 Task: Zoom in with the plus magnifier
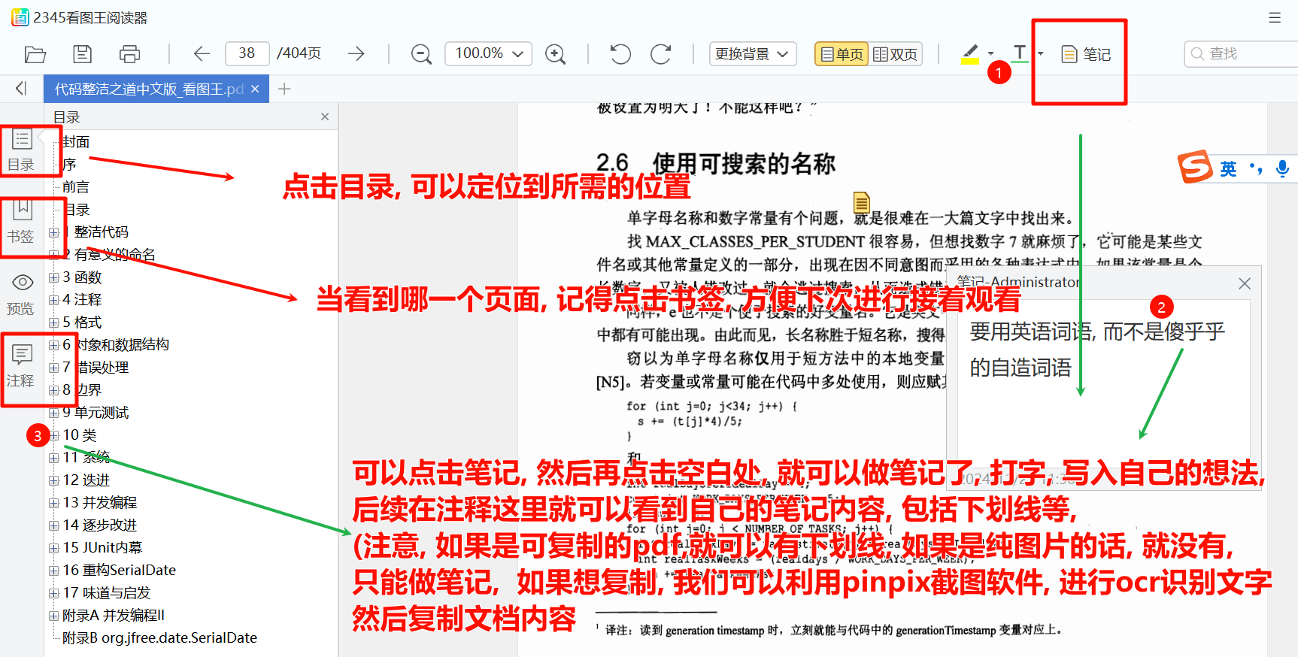coord(555,54)
